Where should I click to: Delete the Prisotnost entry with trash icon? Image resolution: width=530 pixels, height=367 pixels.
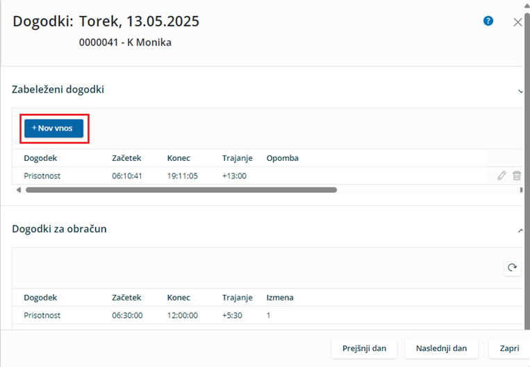517,176
